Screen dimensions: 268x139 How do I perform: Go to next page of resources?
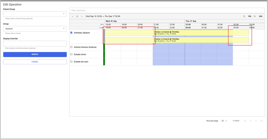pos(256,121)
